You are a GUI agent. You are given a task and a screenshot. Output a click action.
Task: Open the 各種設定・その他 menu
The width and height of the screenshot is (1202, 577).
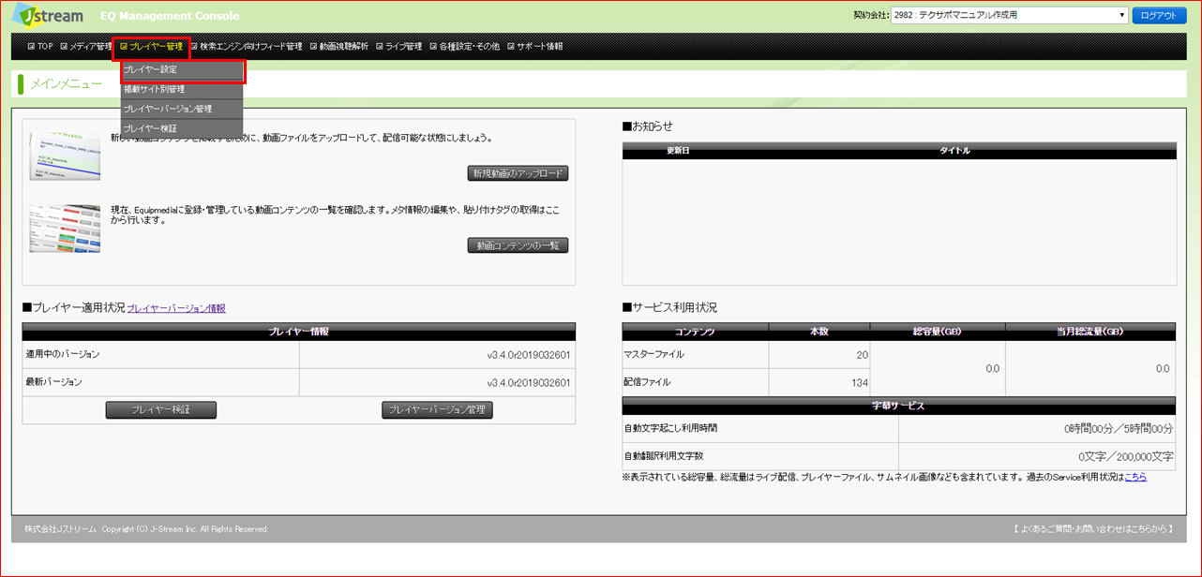[464, 46]
